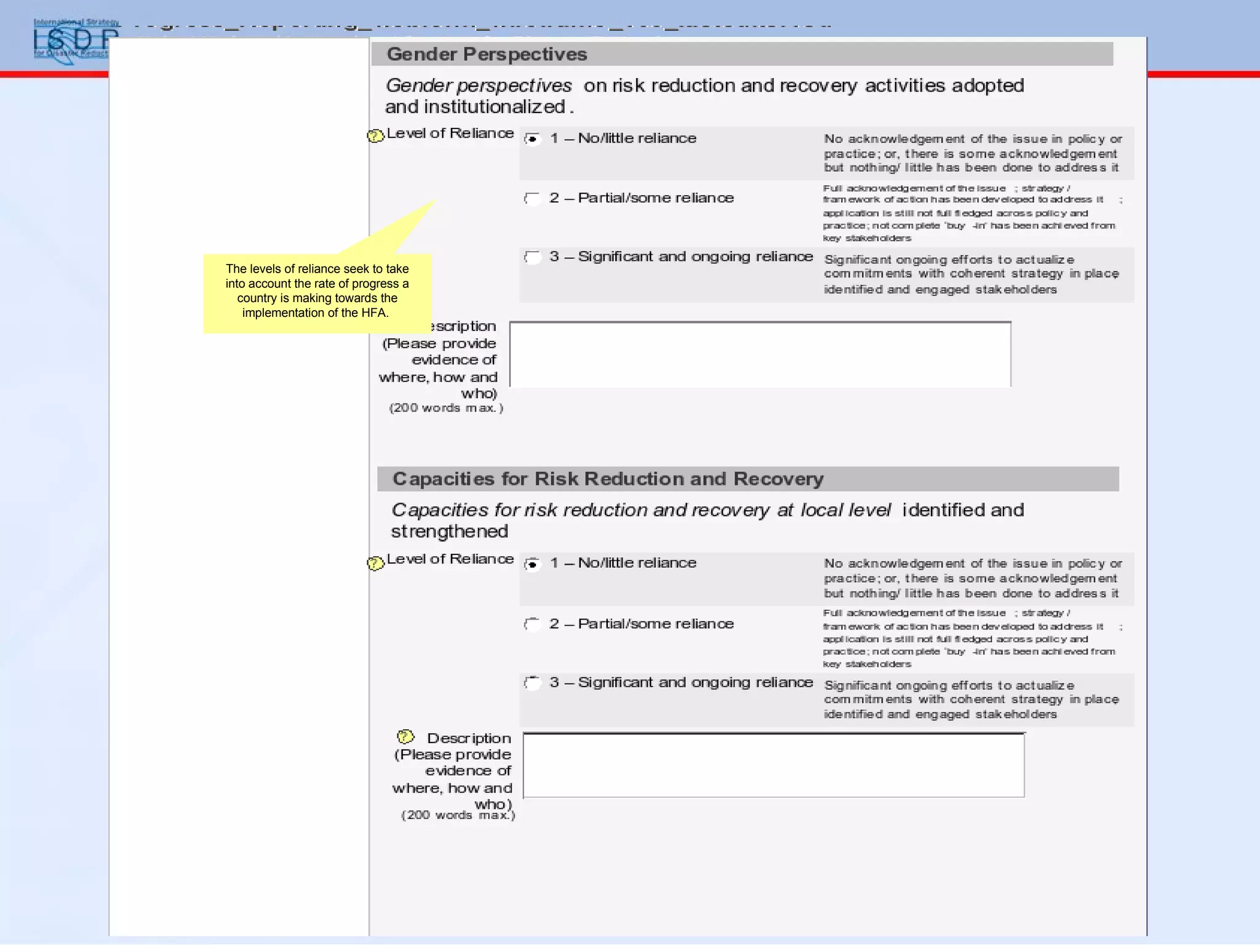Choose Significant and ongoing reliance under Capacities

tap(532, 682)
